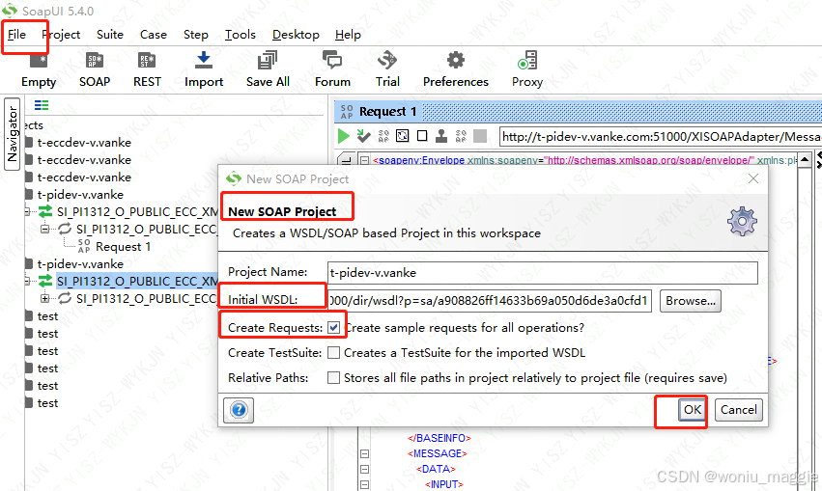Viewport: 822px width, 491px height.
Task: Collapse the DATA XML node
Action: pyautogui.click(x=365, y=469)
